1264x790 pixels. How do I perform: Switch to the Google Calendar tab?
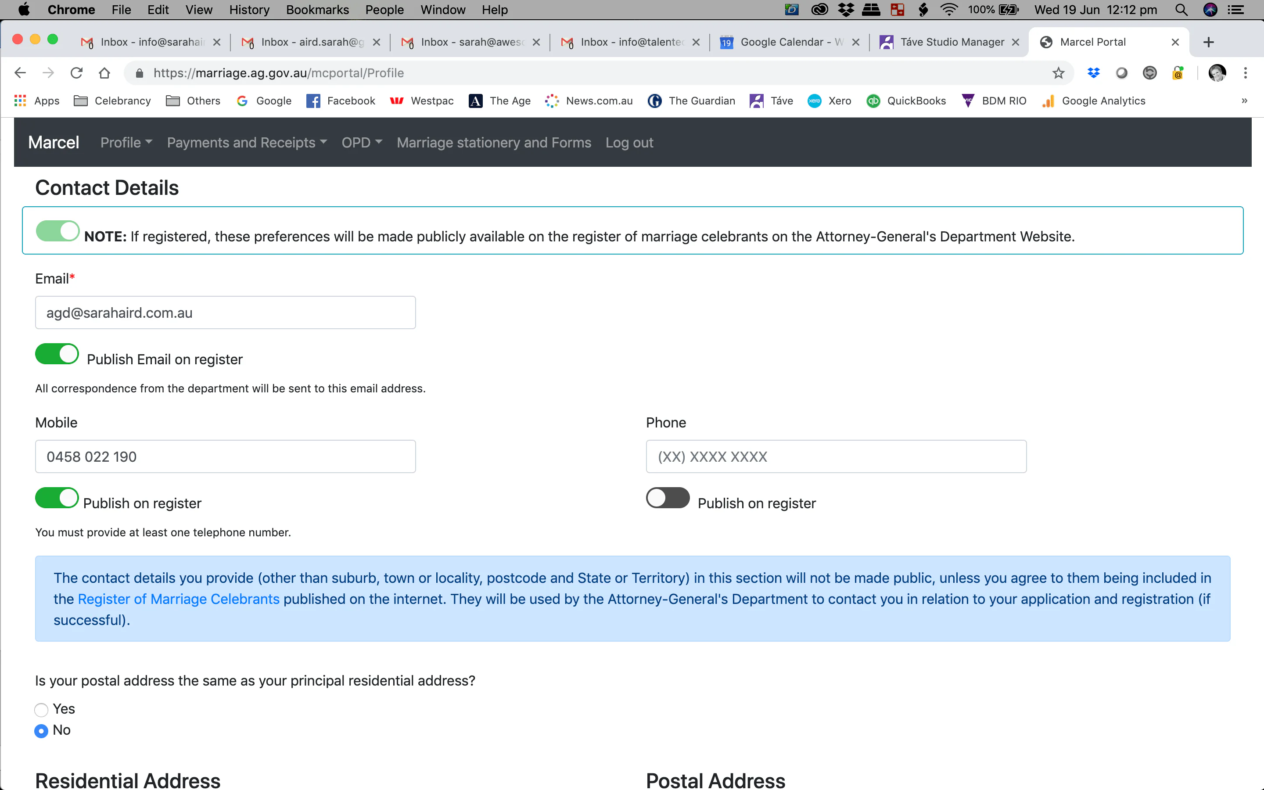click(x=789, y=42)
